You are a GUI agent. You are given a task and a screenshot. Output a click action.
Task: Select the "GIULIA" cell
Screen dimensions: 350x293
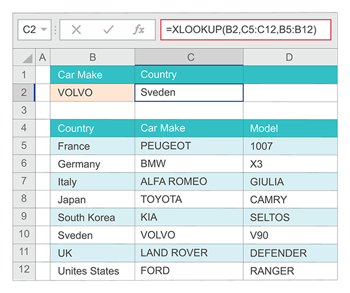pyautogui.click(x=290, y=181)
